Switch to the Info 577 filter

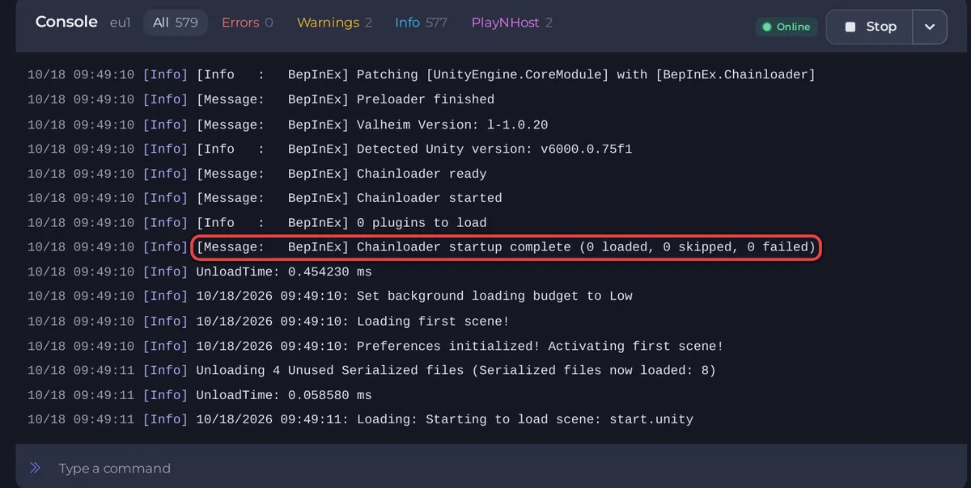pos(421,23)
